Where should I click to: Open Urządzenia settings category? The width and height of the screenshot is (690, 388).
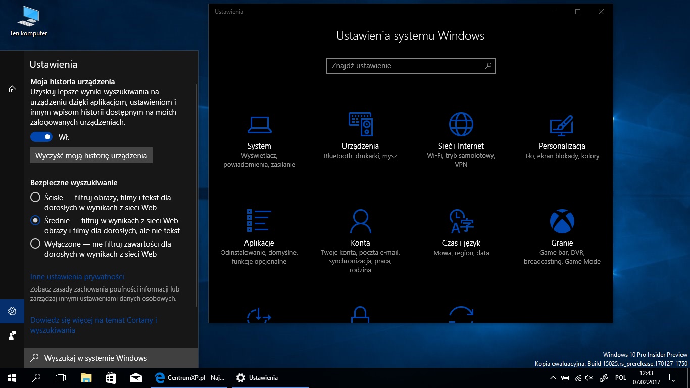(x=360, y=136)
